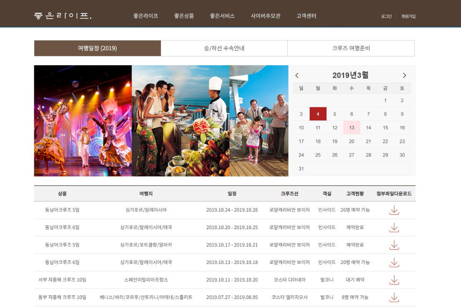
Task: Open the 사이버추모관 menu
Action: [265, 16]
